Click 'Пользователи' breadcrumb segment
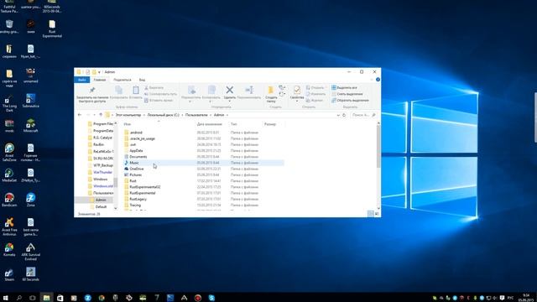Image resolution: width=537 pixels, height=302 pixels. pos(196,115)
